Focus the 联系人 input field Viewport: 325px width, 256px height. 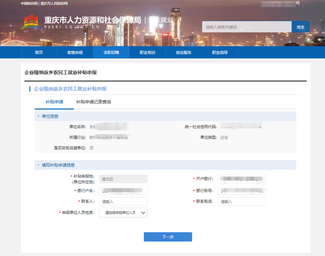123,201
